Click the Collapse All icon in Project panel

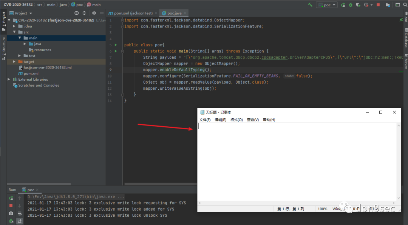tap(84, 13)
